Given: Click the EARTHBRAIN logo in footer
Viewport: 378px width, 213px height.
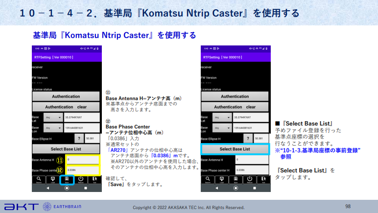Looking at the screenshot, I should [62, 207].
